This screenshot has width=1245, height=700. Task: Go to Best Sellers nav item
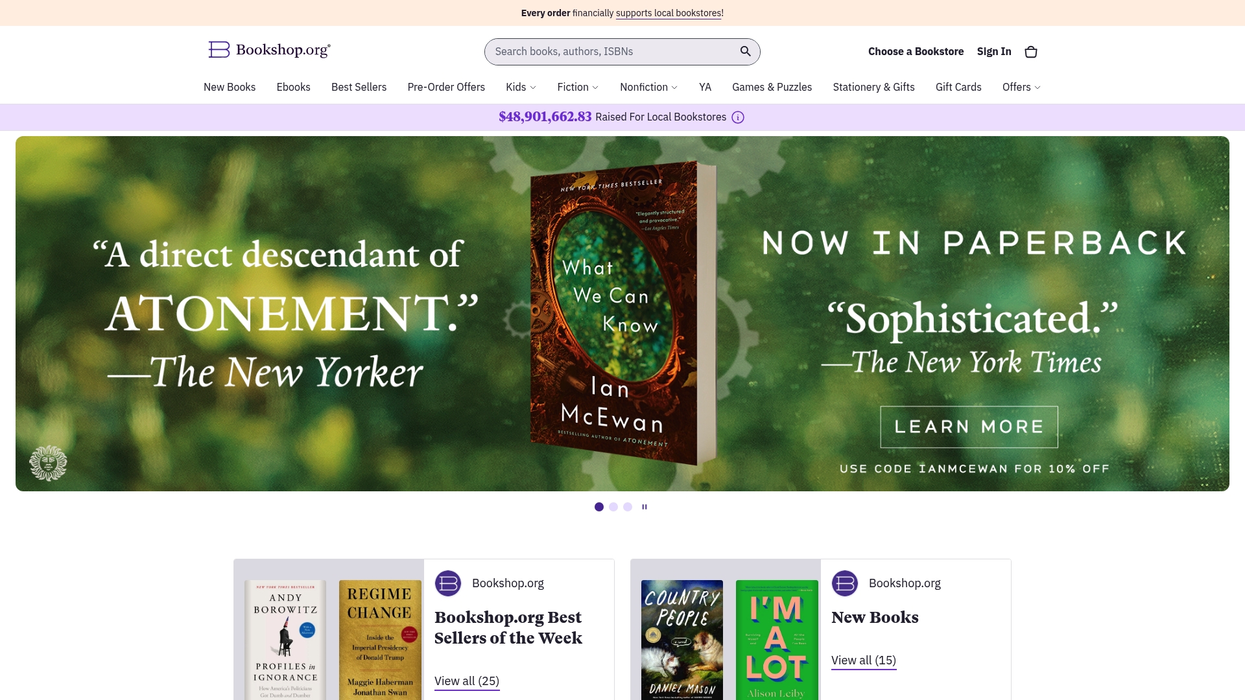(359, 87)
